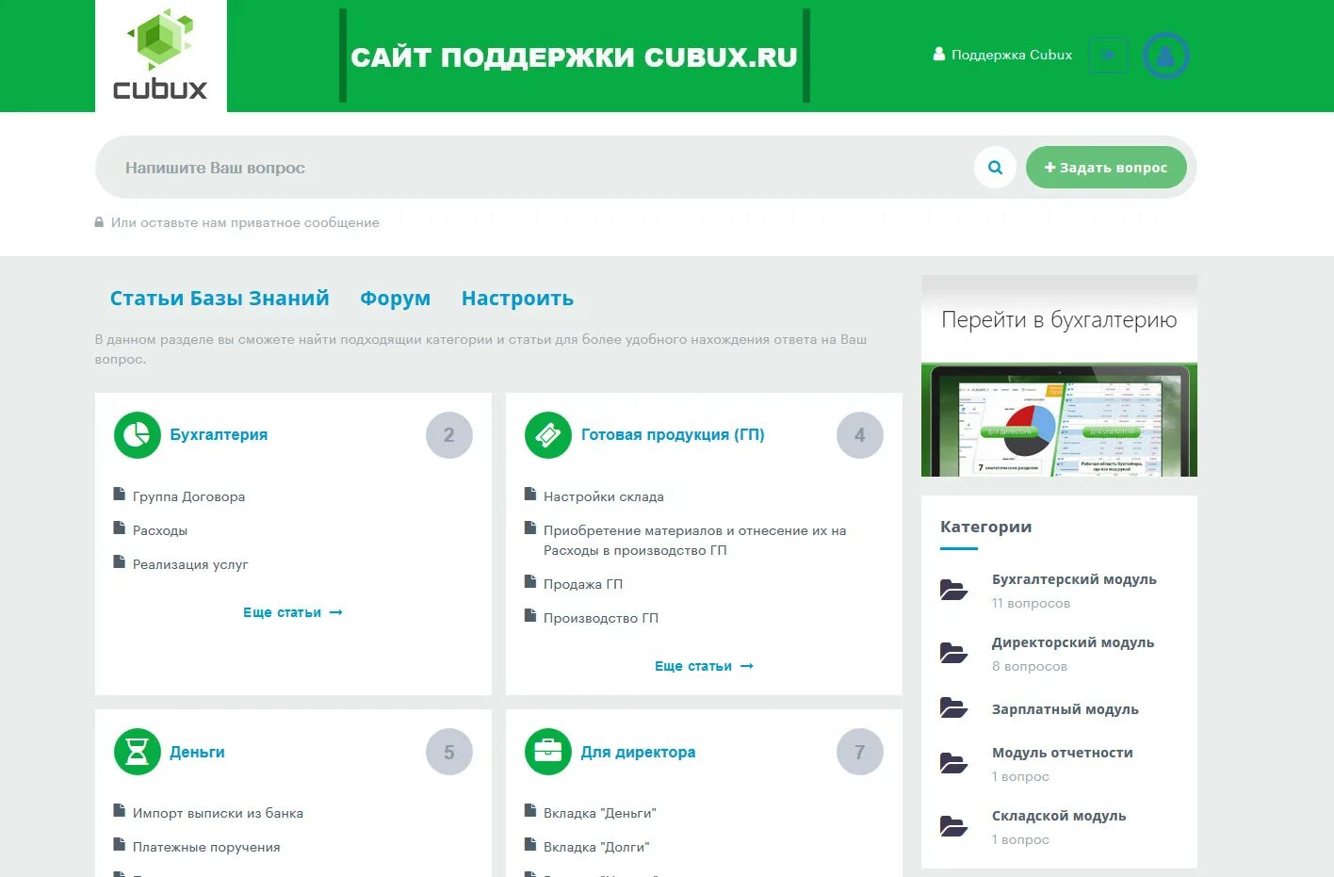The height and width of the screenshot is (877, 1334).
Task: Open the САЙТ ПОДДЕРЖКИ CUBUX.RU title
Action: click(x=574, y=57)
